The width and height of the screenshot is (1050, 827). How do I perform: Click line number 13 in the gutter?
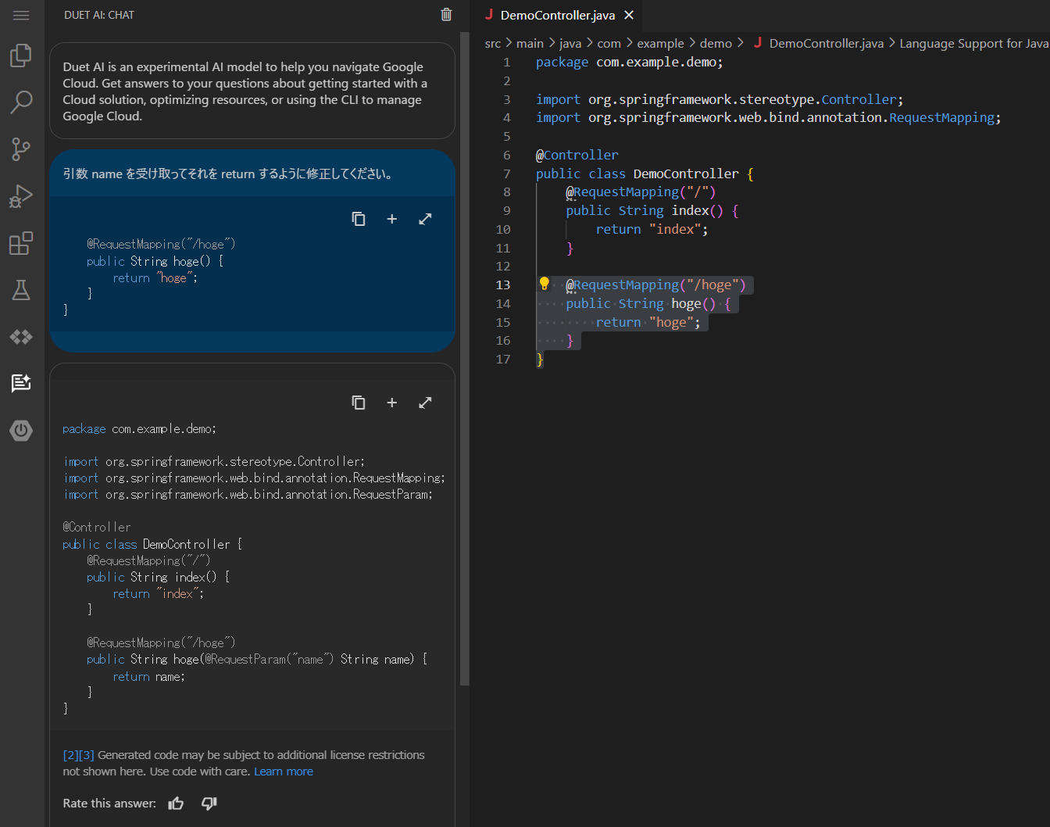click(503, 285)
